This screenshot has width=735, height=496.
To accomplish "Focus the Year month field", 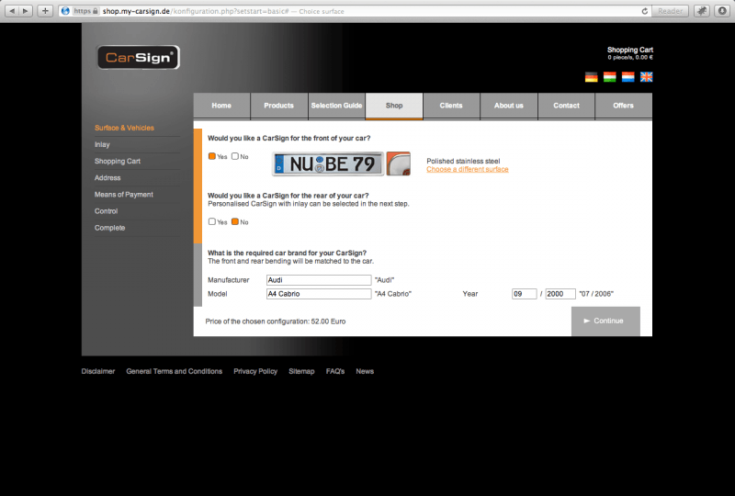I will (x=524, y=294).
